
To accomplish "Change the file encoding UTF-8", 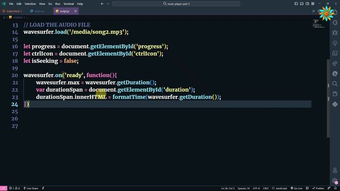I will [256, 188].
